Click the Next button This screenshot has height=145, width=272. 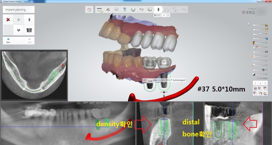[29, 40]
